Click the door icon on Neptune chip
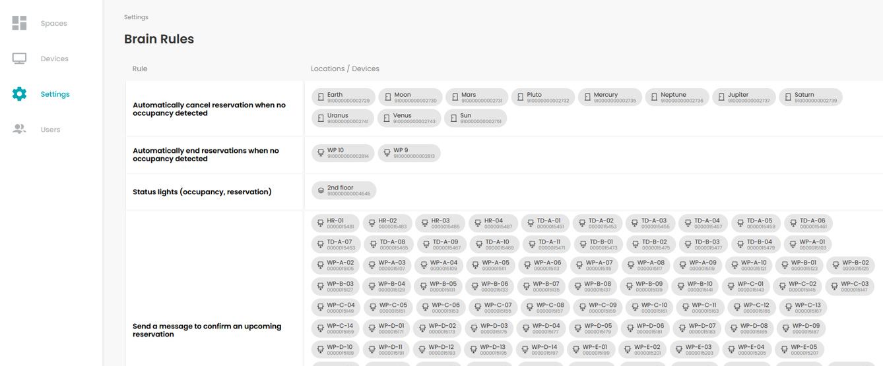The height and width of the screenshot is (366, 883). [x=654, y=97]
